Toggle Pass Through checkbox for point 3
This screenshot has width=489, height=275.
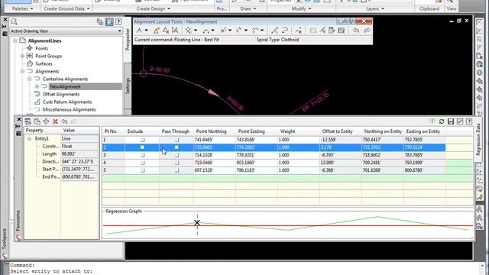[x=176, y=155]
